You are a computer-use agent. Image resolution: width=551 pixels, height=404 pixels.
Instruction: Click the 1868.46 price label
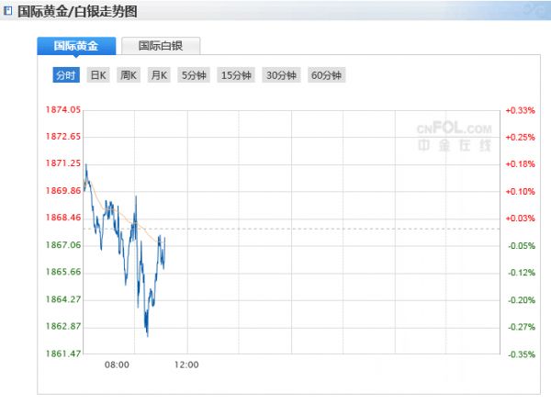coord(63,218)
